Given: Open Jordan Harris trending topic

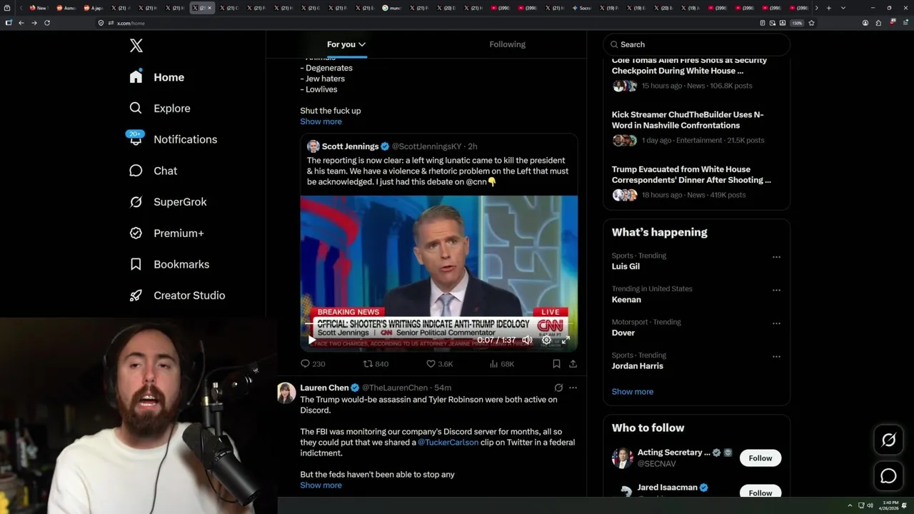Looking at the screenshot, I should (x=638, y=366).
